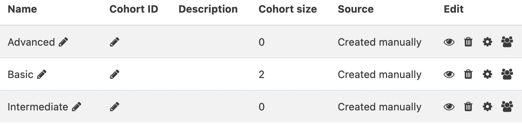This screenshot has height=124, width=522.
Task: Edit Cohort ID pencil for Advanced
Action: tap(115, 42)
